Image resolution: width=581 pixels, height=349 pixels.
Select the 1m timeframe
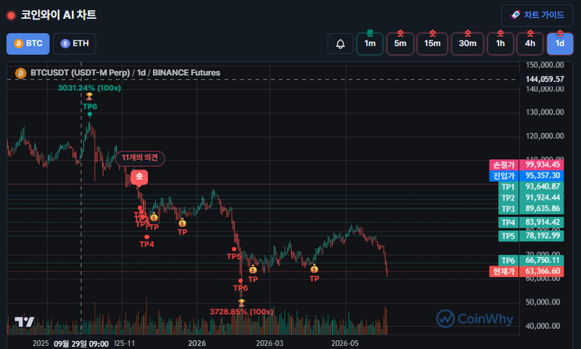[x=370, y=44]
